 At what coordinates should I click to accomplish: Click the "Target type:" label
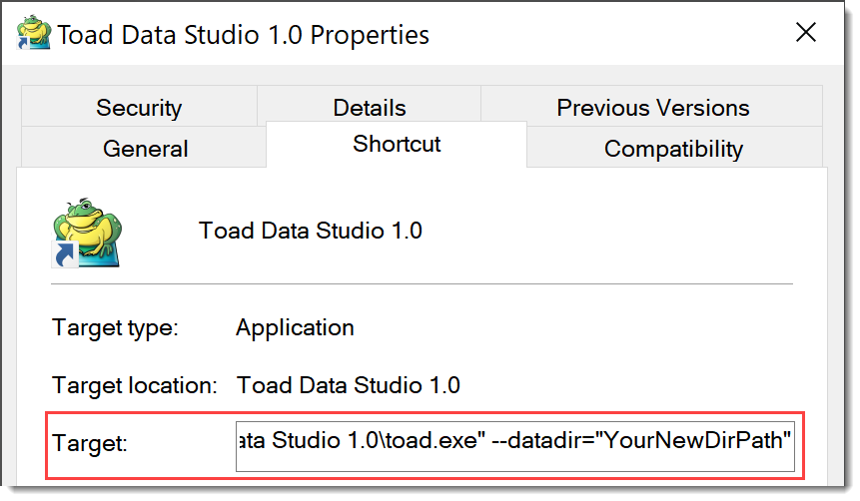(115, 327)
